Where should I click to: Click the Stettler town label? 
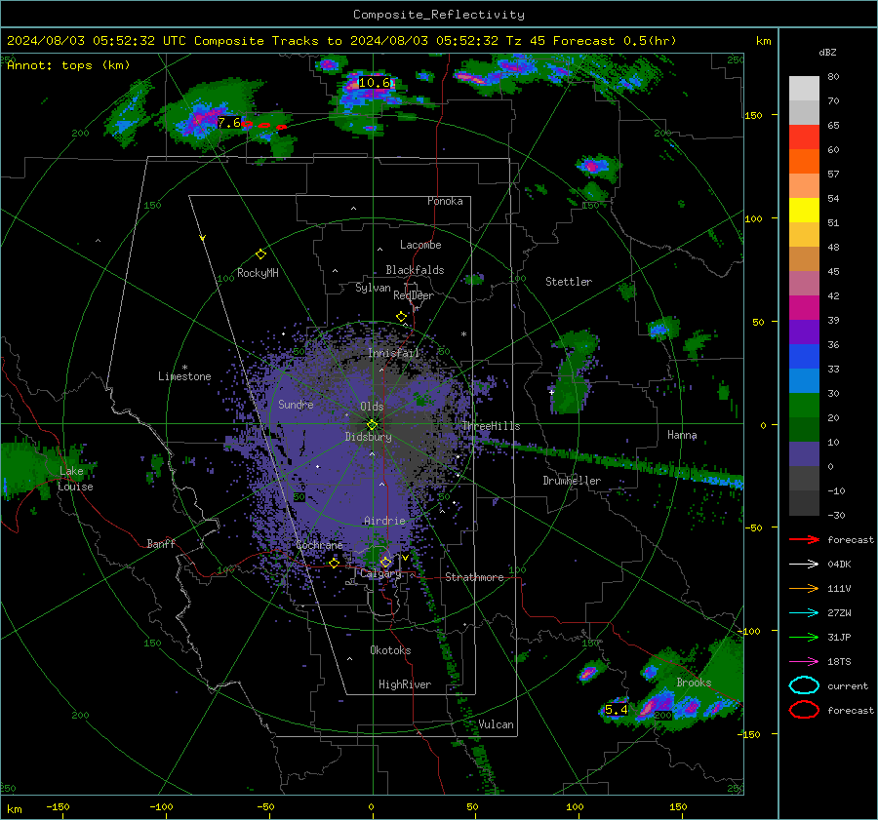(x=569, y=282)
